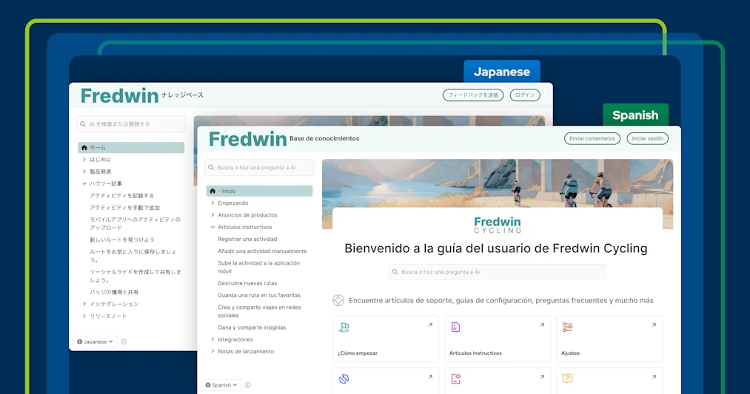Click Iniciar sesión button
Screen dimensions: 750x394
point(648,138)
